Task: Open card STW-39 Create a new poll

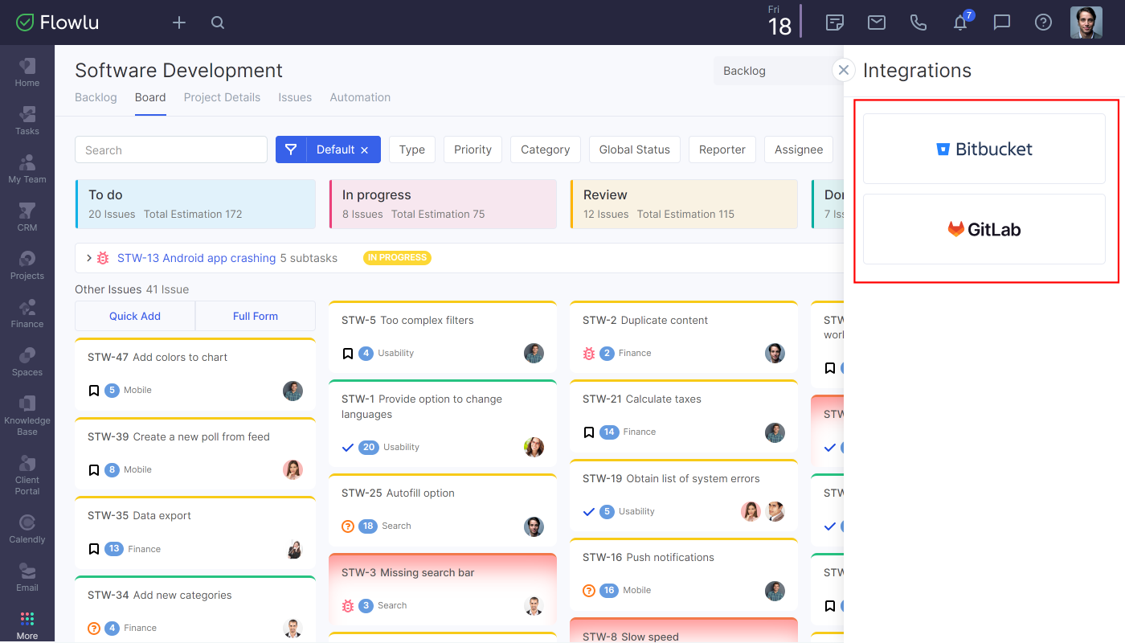Action: (195, 454)
